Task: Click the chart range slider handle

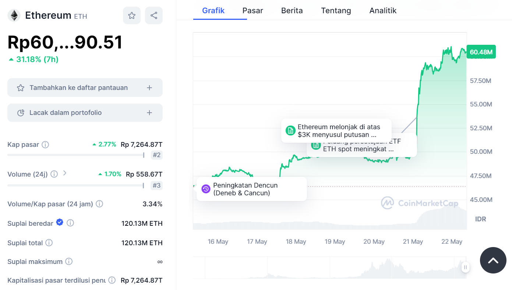Action: pos(465,267)
